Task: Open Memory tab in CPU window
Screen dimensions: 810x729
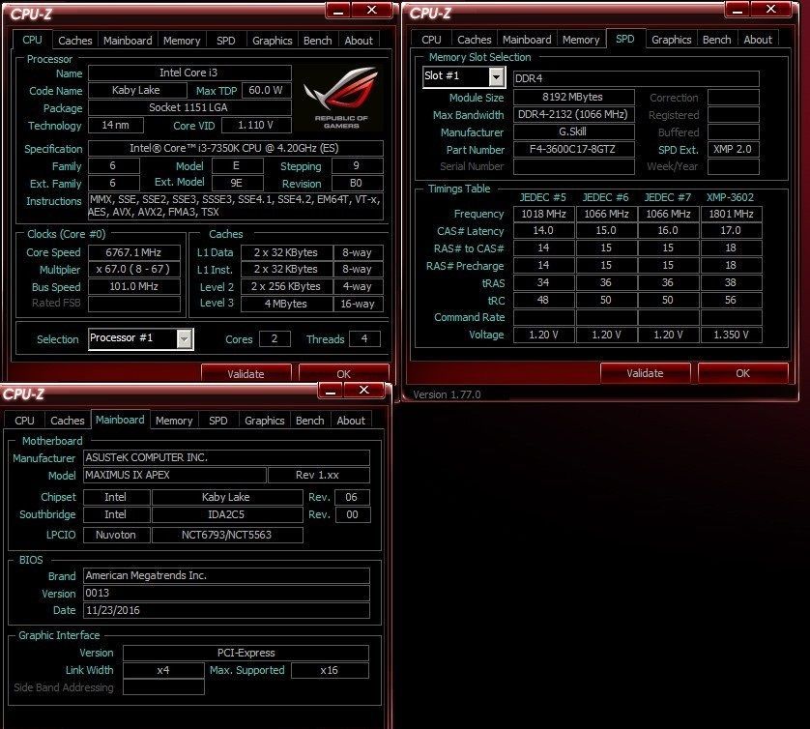Action: click(182, 41)
